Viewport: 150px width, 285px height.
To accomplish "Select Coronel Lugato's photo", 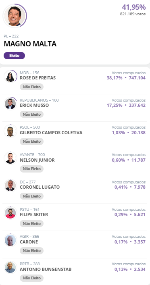I will point(10,185).
